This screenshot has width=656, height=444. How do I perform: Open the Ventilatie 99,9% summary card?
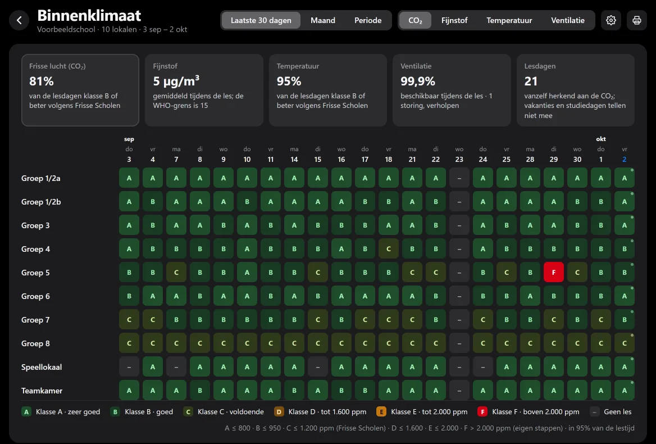click(x=452, y=90)
